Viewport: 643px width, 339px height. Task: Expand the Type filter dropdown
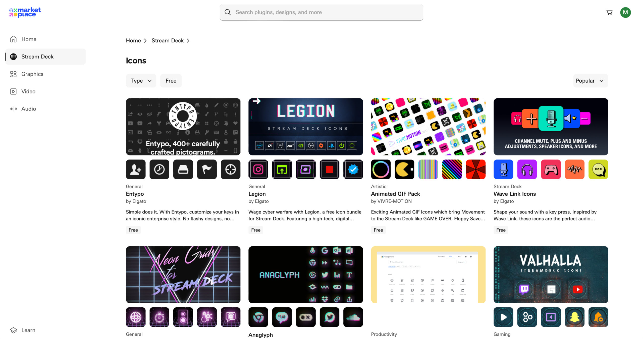141,81
